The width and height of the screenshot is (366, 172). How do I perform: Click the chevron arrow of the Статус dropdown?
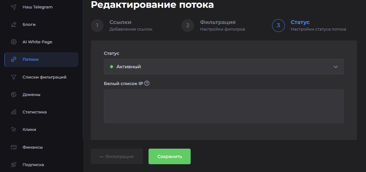point(336,67)
